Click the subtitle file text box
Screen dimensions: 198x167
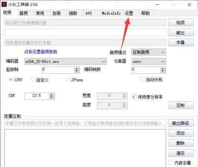(85, 42)
